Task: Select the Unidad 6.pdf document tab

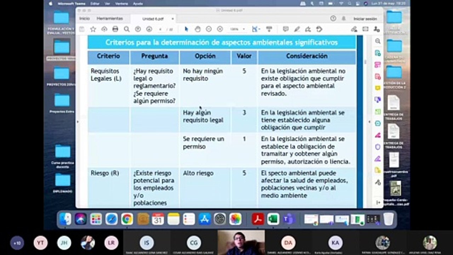Action: click(x=153, y=19)
